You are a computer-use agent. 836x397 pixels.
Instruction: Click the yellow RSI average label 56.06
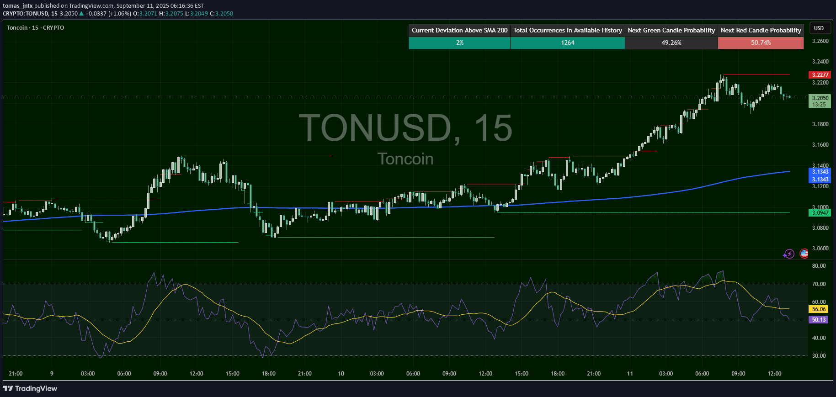coord(819,309)
